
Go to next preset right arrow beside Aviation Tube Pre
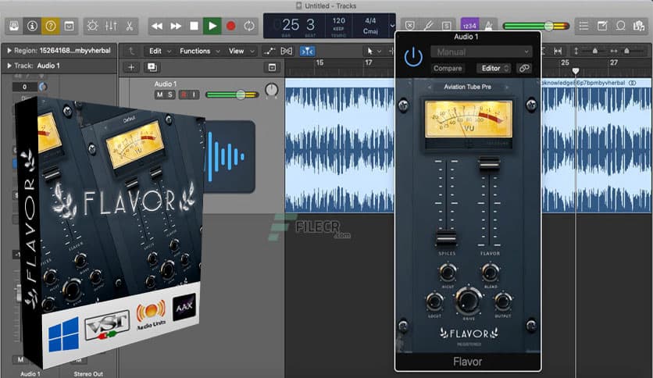(x=507, y=87)
